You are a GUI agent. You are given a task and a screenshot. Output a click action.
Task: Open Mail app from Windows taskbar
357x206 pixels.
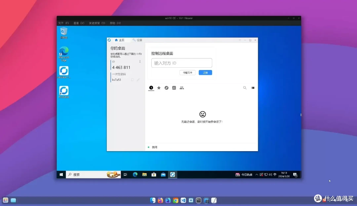click(163, 175)
